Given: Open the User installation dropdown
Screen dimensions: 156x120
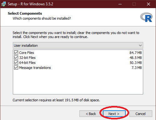Looking at the screenshot, I should [x=78, y=46].
